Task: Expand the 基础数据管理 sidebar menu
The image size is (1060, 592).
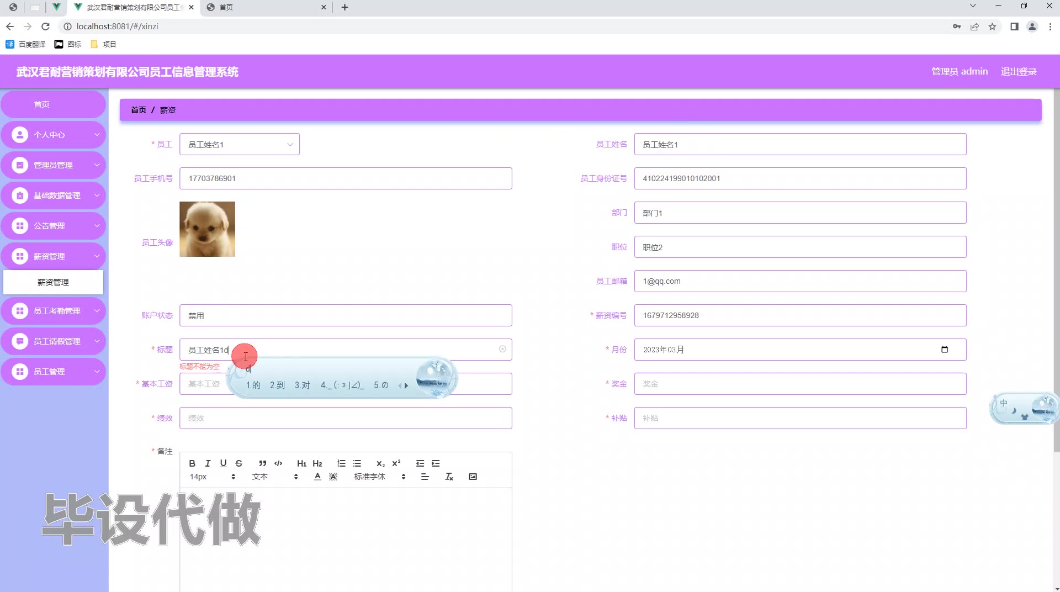Action: pos(53,195)
